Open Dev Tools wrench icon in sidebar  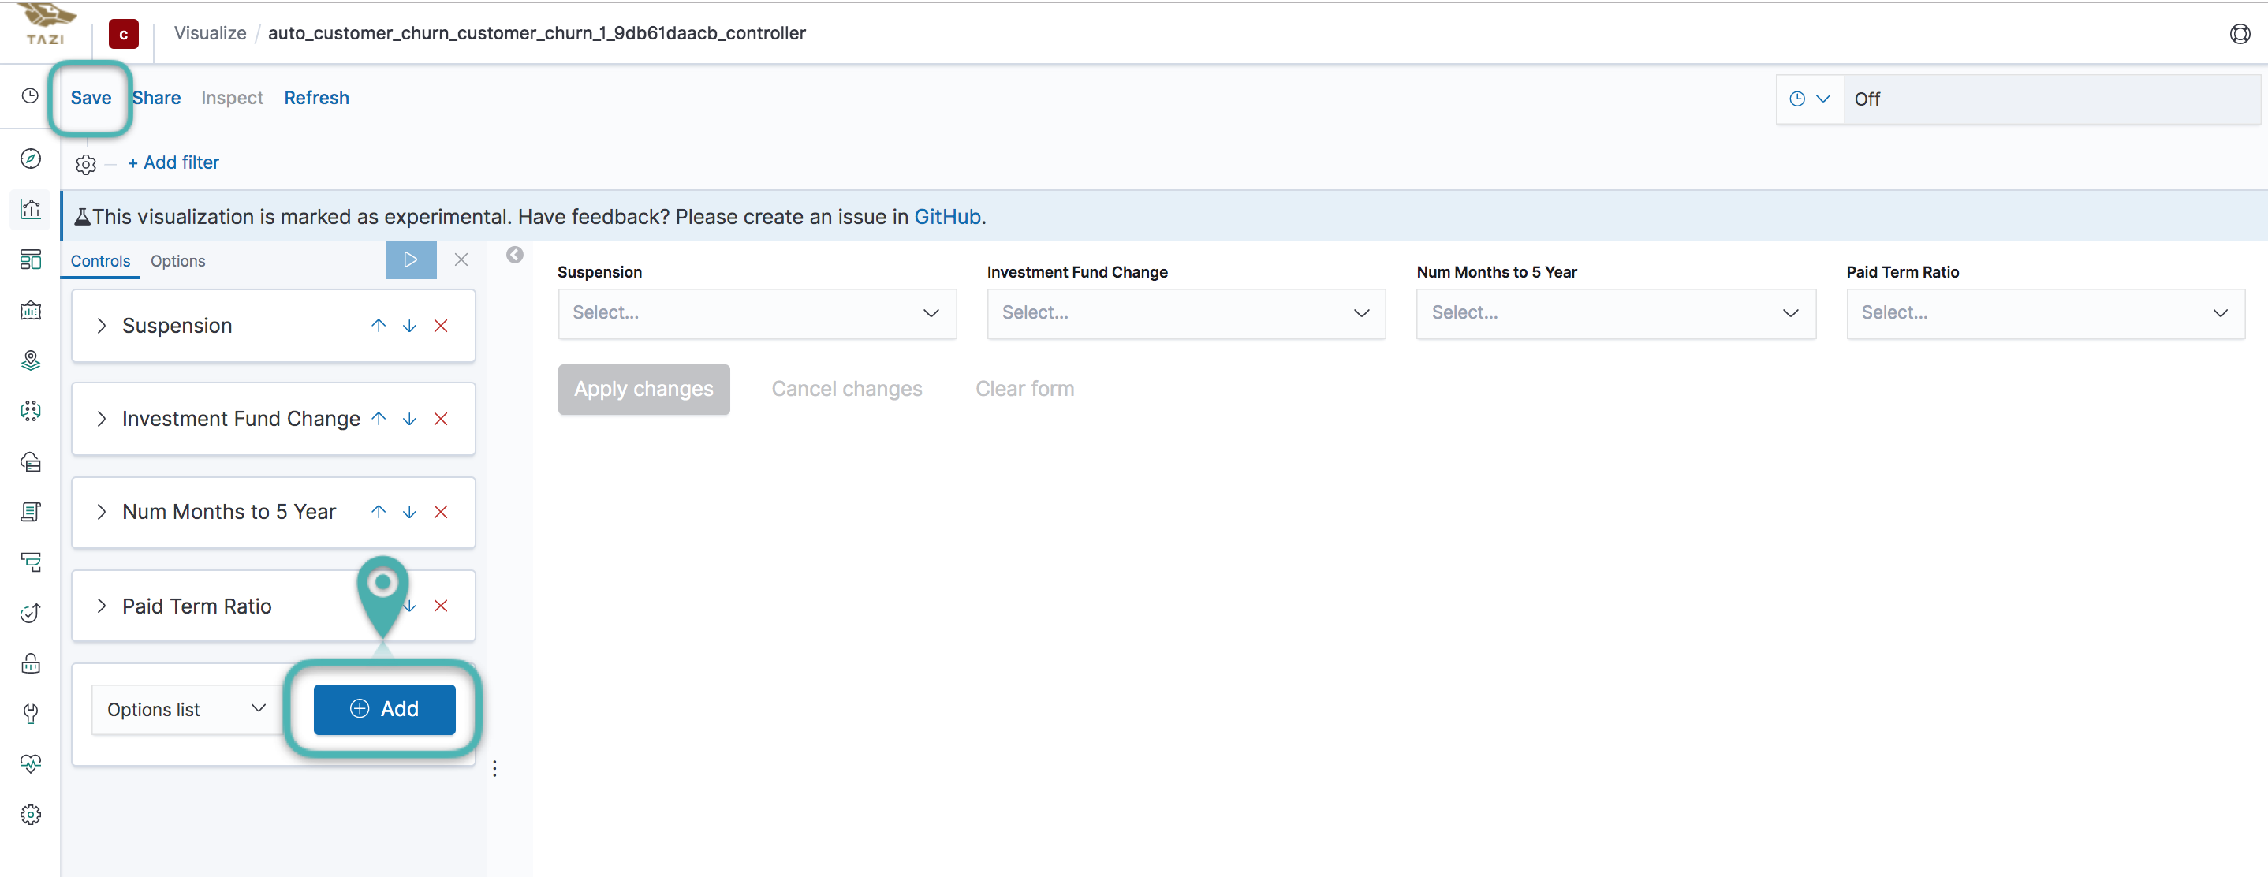[30, 713]
